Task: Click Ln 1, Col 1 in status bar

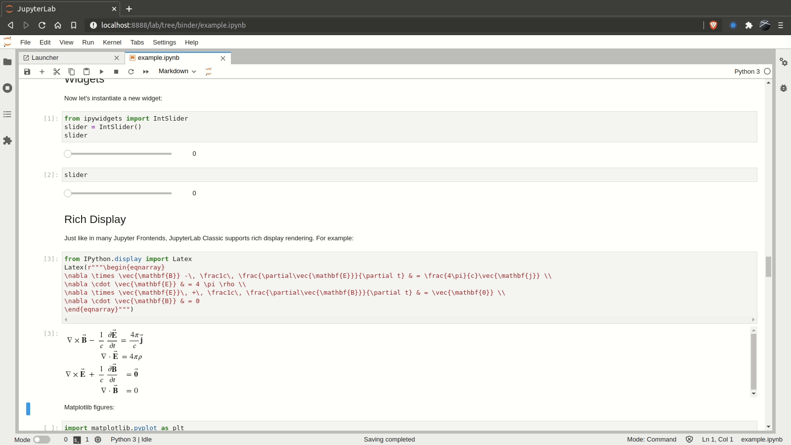Action: tap(717, 440)
